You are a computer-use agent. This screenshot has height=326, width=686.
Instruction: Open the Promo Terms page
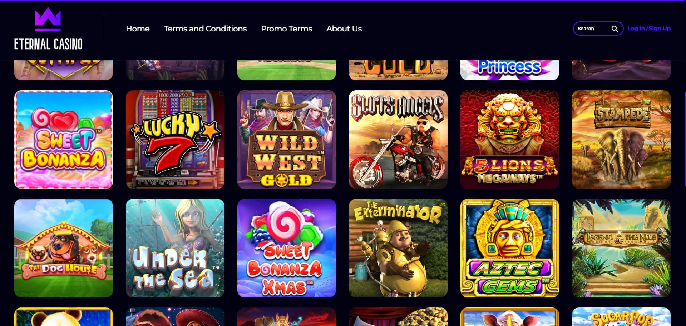[x=286, y=29]
